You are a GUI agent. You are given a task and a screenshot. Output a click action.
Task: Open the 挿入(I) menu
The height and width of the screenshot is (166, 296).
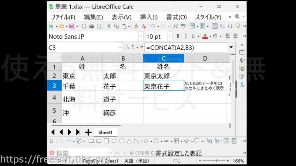click(149, 17)
